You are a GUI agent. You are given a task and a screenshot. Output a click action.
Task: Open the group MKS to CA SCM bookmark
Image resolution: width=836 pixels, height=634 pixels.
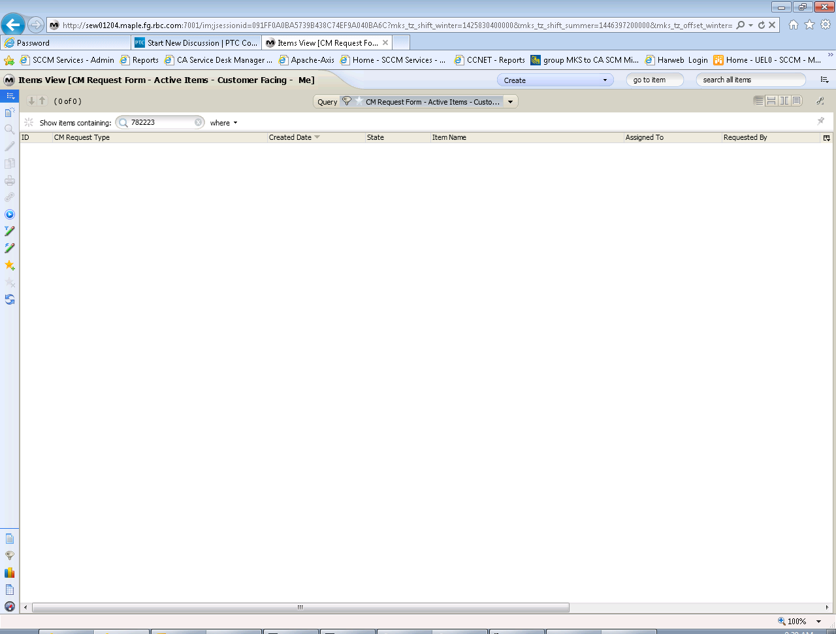tap(585, 59)
